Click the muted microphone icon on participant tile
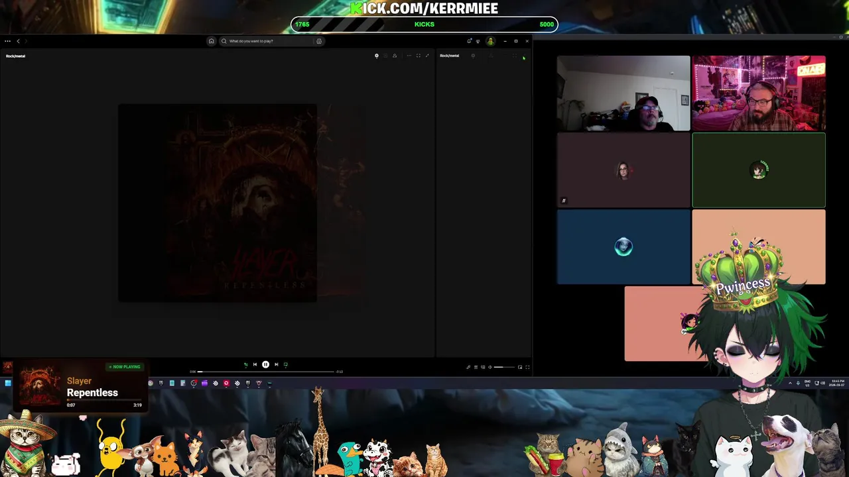This screenshot has height=477, width=849. (564, 201)
